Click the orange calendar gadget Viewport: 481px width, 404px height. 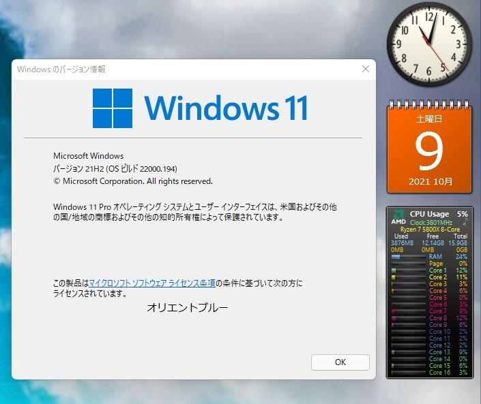click(429, 147)
